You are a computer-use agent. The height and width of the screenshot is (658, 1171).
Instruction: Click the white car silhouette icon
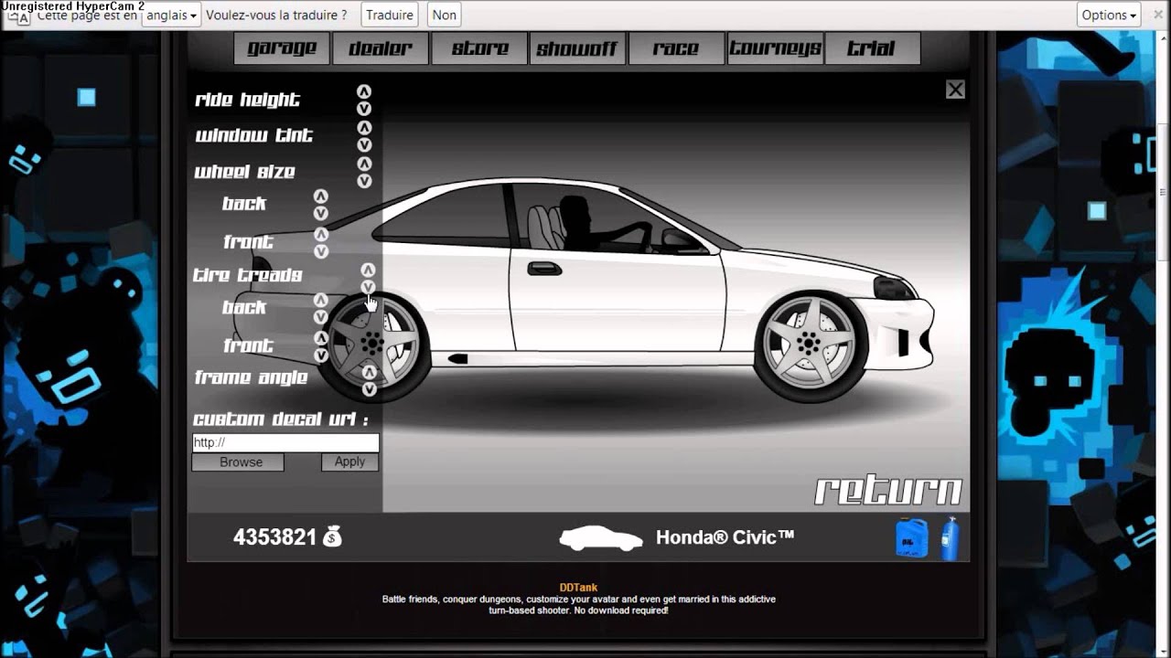point(601,538)
